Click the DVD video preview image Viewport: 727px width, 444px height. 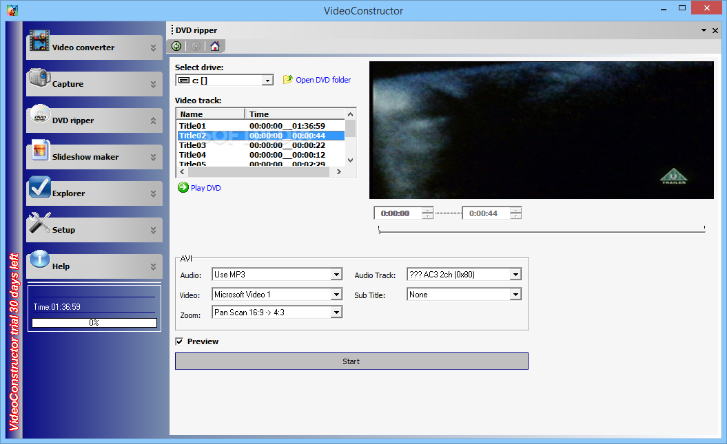542,130
